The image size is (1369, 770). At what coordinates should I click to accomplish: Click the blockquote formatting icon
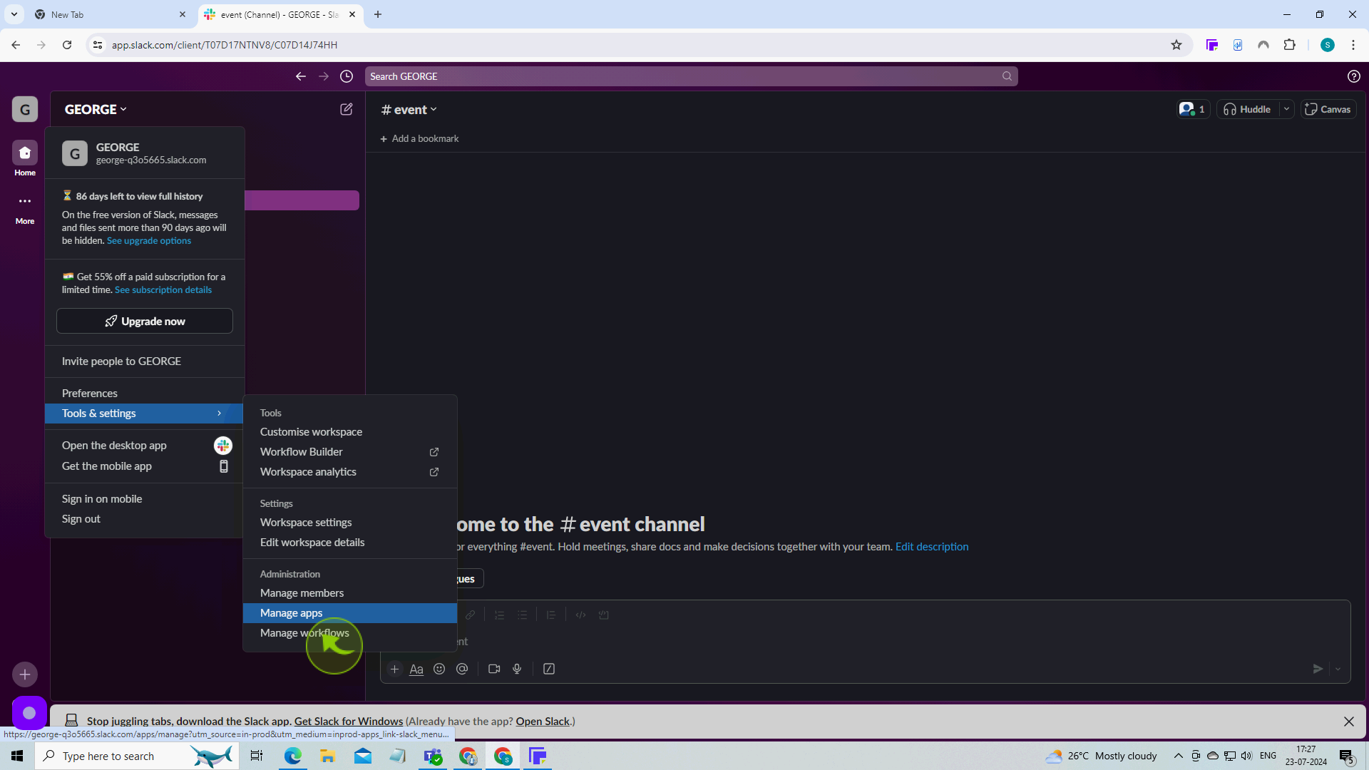(x=551, y=615)
